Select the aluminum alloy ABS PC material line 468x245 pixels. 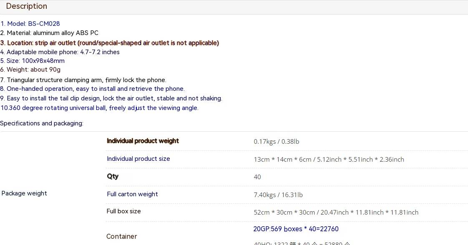[x=49, y=33]
